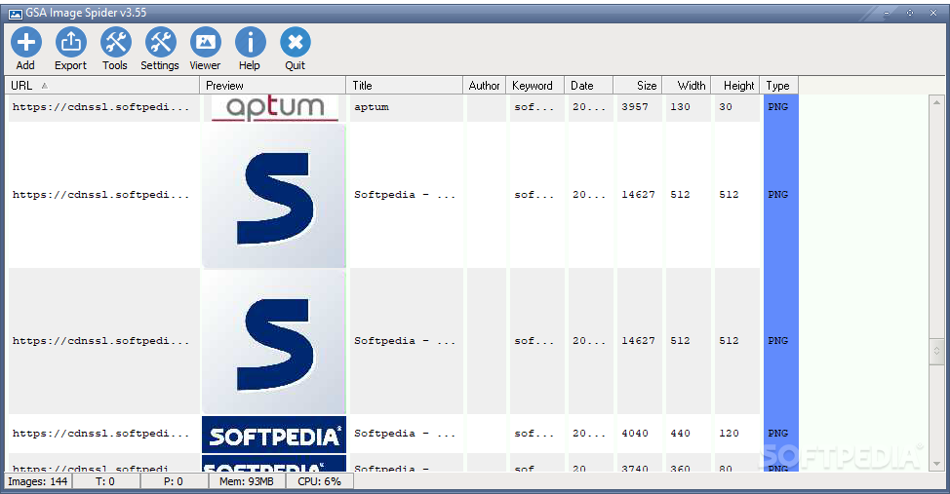Screen dimensions: 950x494
Task: Sort by the Height column header
Action: pyautogui.click(x=734, y=86)
